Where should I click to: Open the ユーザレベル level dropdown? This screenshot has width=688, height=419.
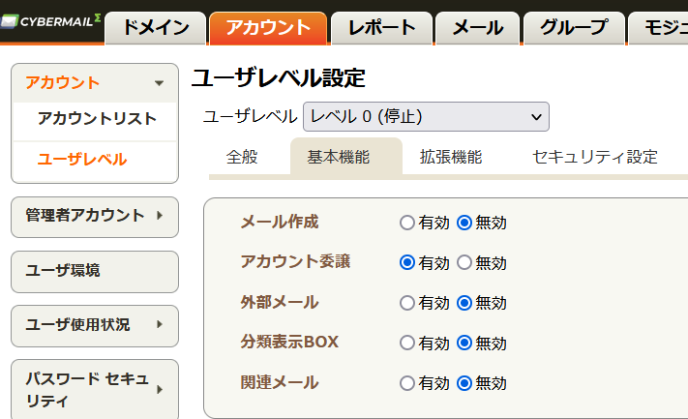(x=426, y=117)
